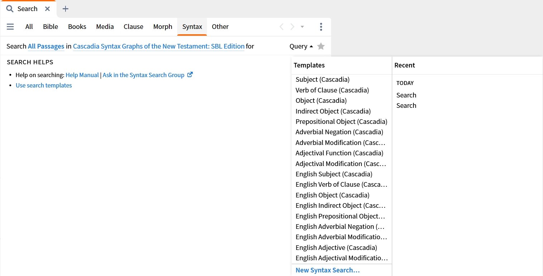
Task: Switch to the Books search tab
Action: (x=77, y=27)
